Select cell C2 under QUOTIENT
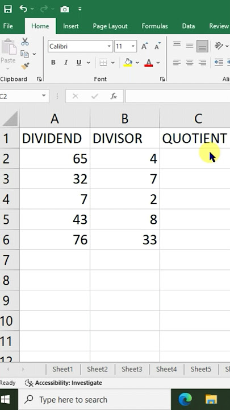The image size is (230, 410). [195, 158]
